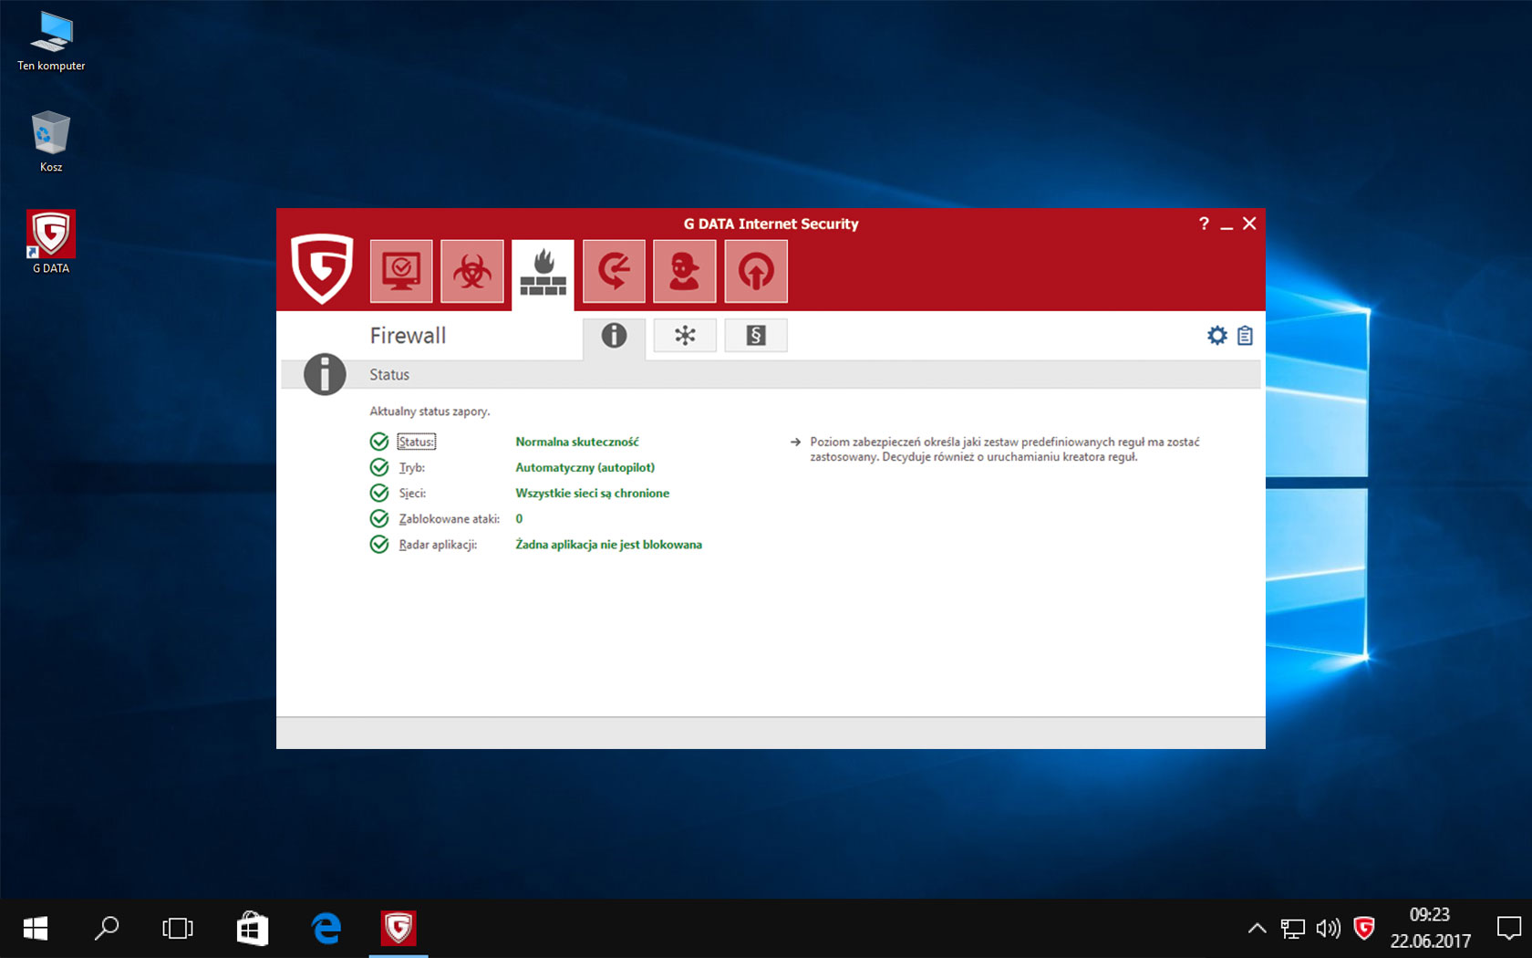Switch to the firewall Rule sets tab
This screenshot has height=958, width=1532.
tap(756, 336)
